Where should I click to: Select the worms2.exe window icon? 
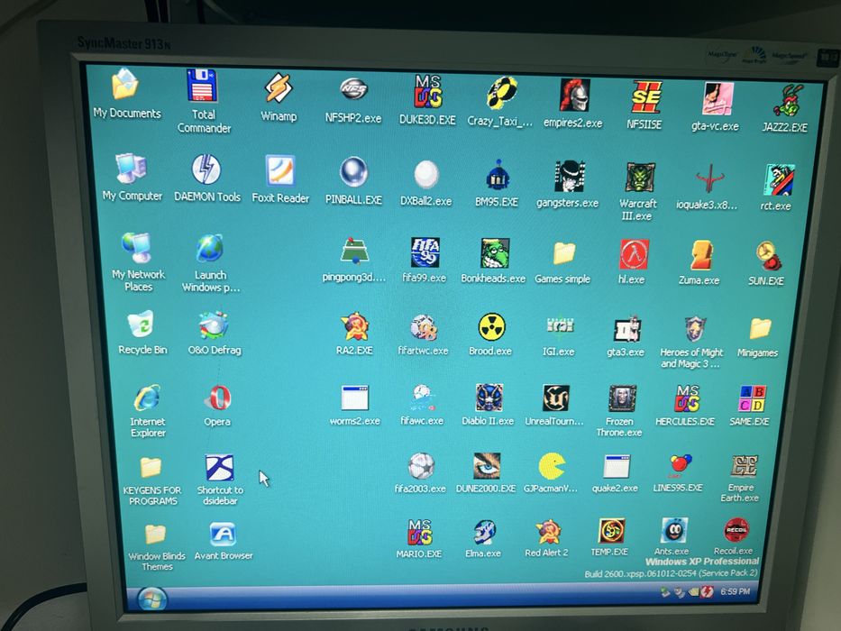pyautogui.click(x=355, y=398)
